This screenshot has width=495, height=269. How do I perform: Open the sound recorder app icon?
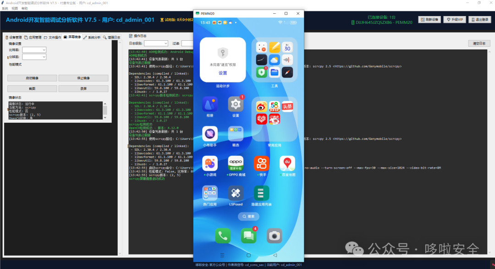[x=287, y=60]
